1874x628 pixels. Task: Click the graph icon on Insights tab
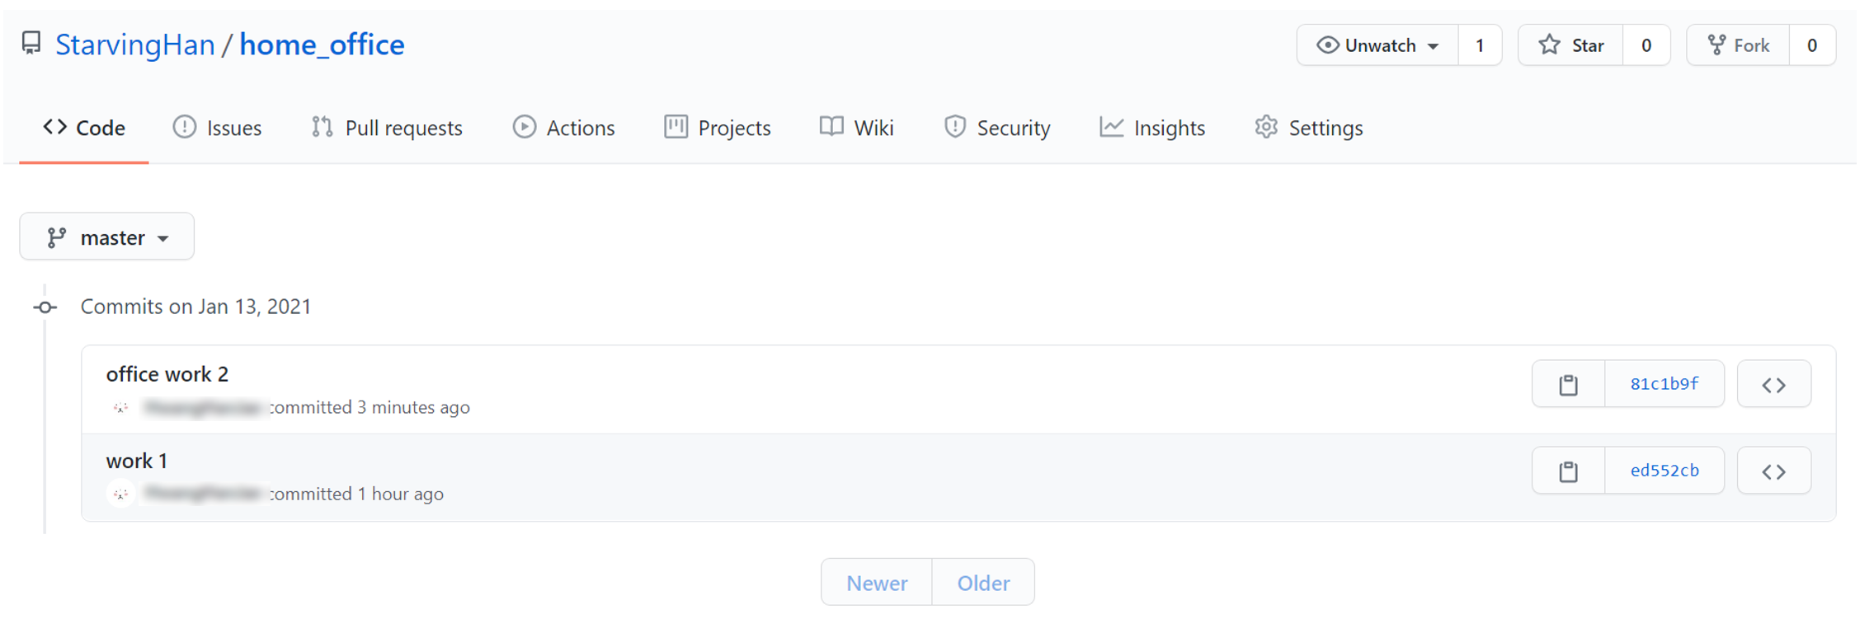pos(1111,127)
